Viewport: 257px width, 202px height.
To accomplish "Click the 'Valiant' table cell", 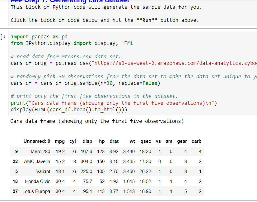I will tap(43, 171).
